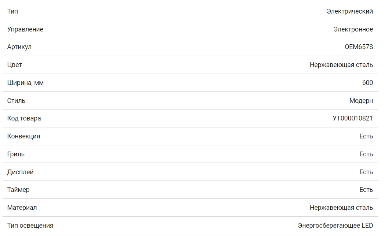Click the width value 600
Screen dimensions: 392x238
(367, 83)
